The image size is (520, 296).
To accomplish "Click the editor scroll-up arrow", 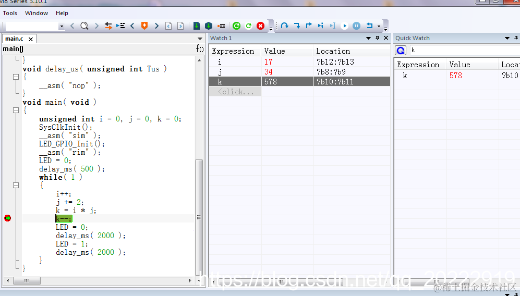I will point(199,60).
